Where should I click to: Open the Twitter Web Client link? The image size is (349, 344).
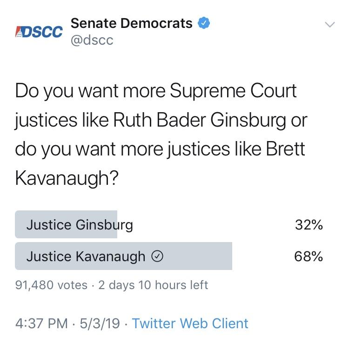pos(190,324)
